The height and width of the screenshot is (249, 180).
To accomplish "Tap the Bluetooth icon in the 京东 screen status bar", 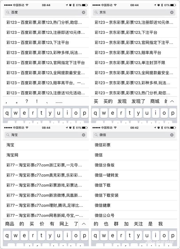I will (162, 5).
